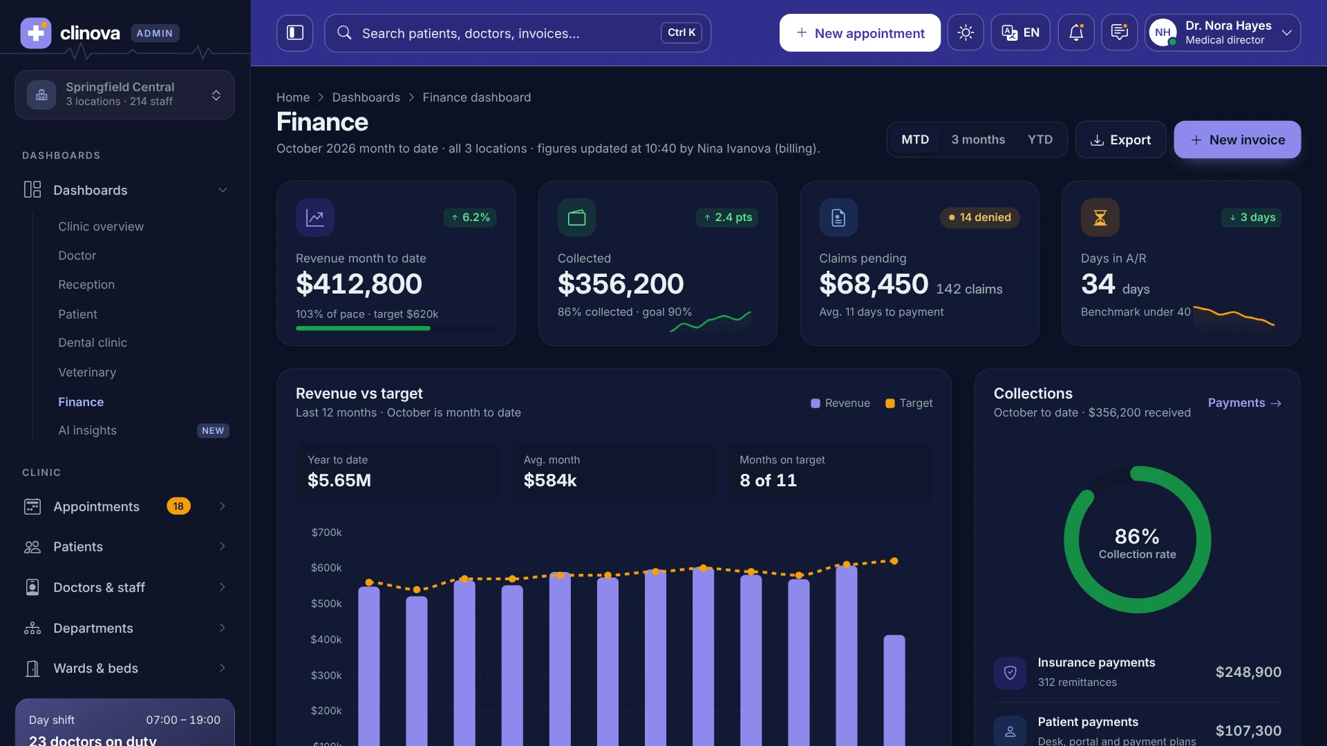The width and height of the screenshot is (1327, 746).
Task: Expand the Departments sidebar section
Action: coord(125,628)
